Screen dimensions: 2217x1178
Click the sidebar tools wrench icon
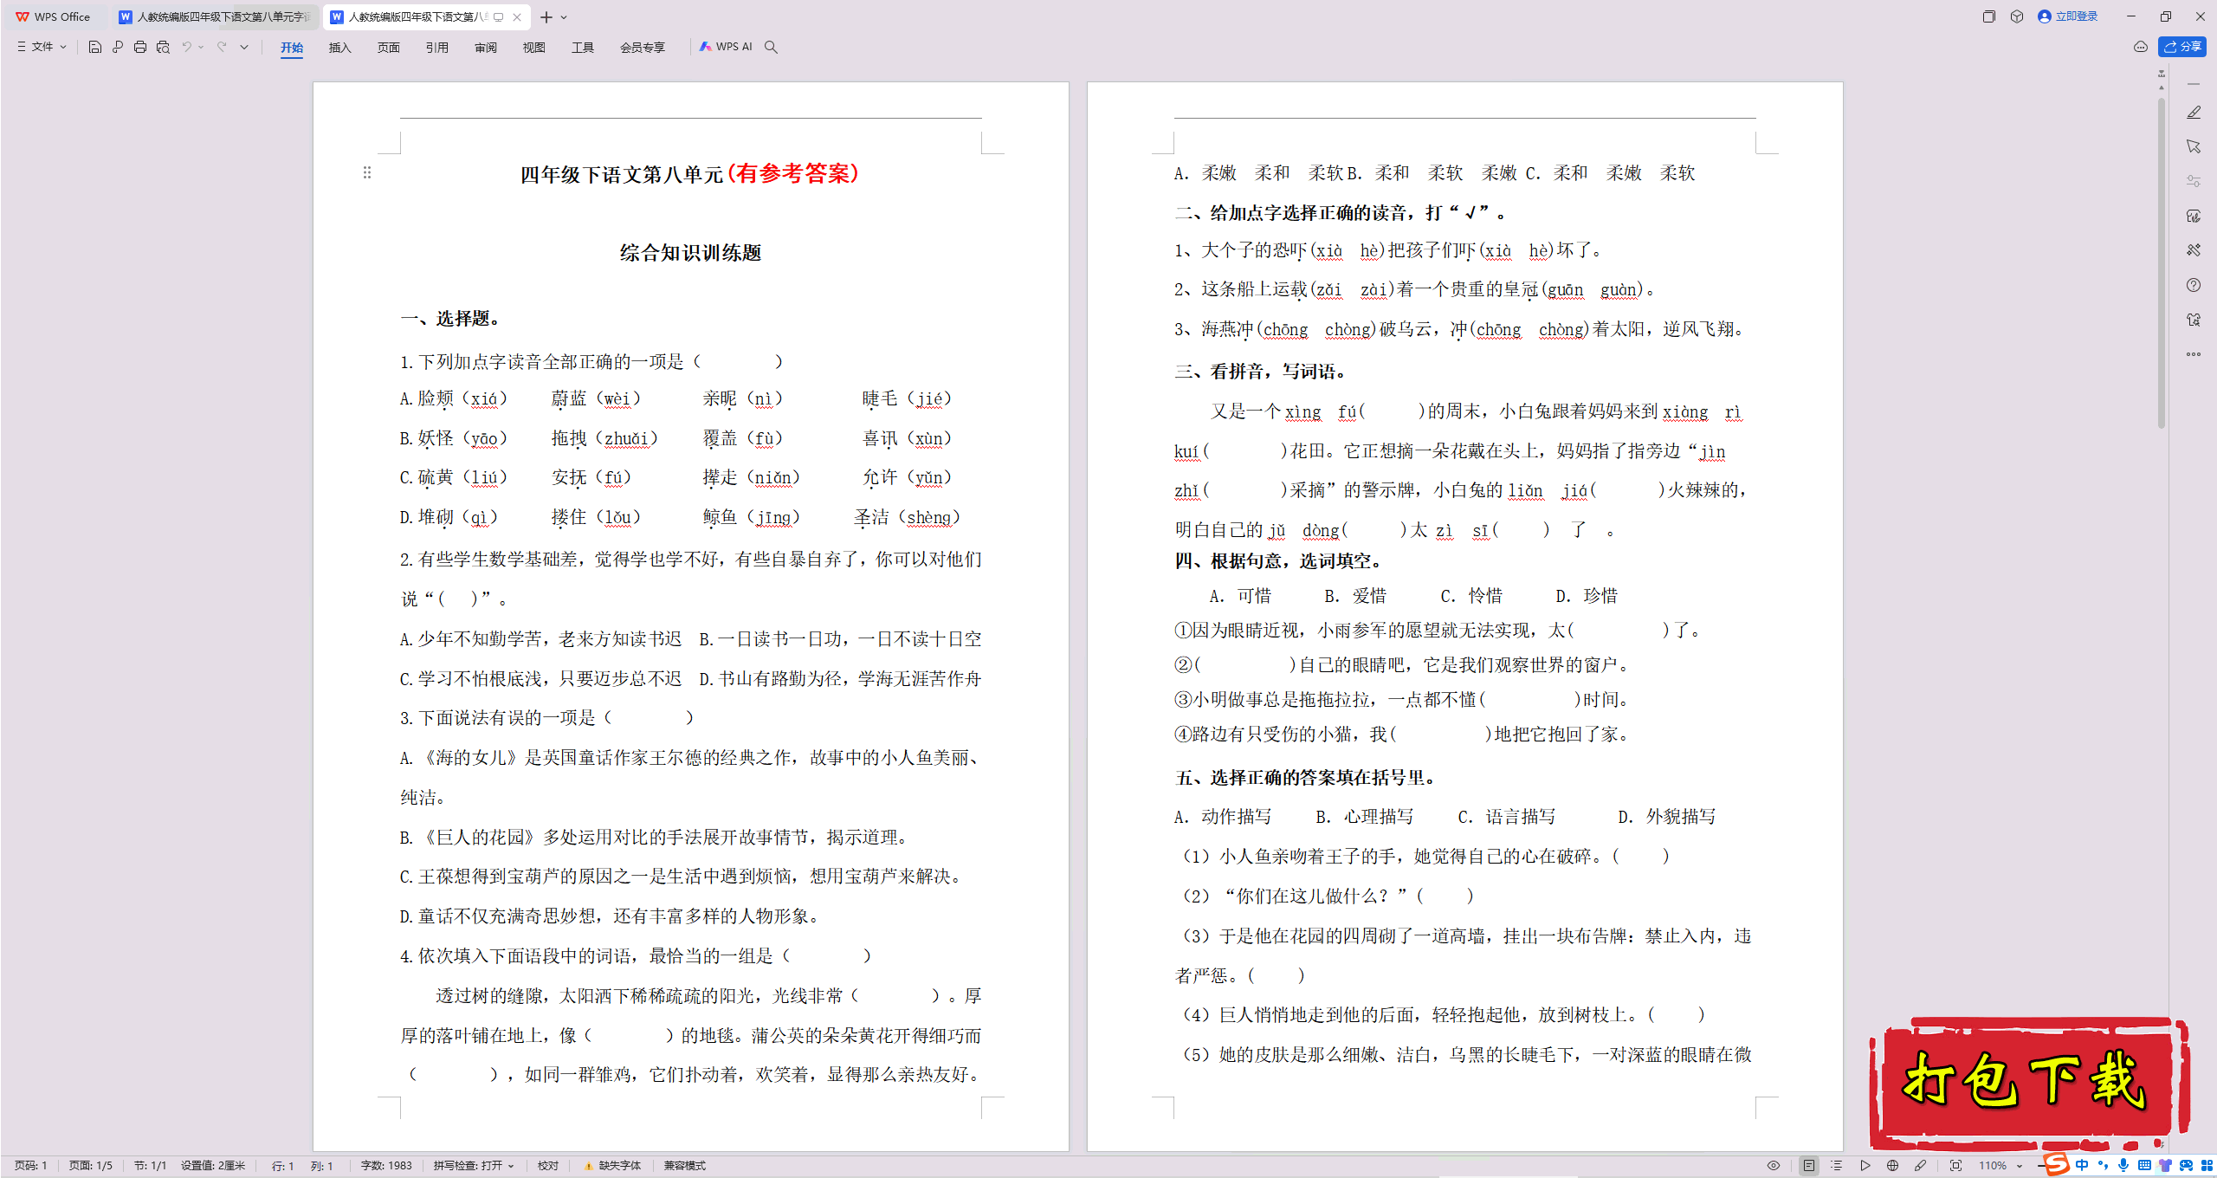(2193, 250)
